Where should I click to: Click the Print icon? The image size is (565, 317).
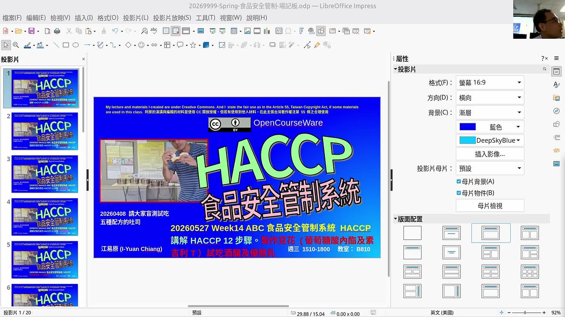click(x=57, y=31)
